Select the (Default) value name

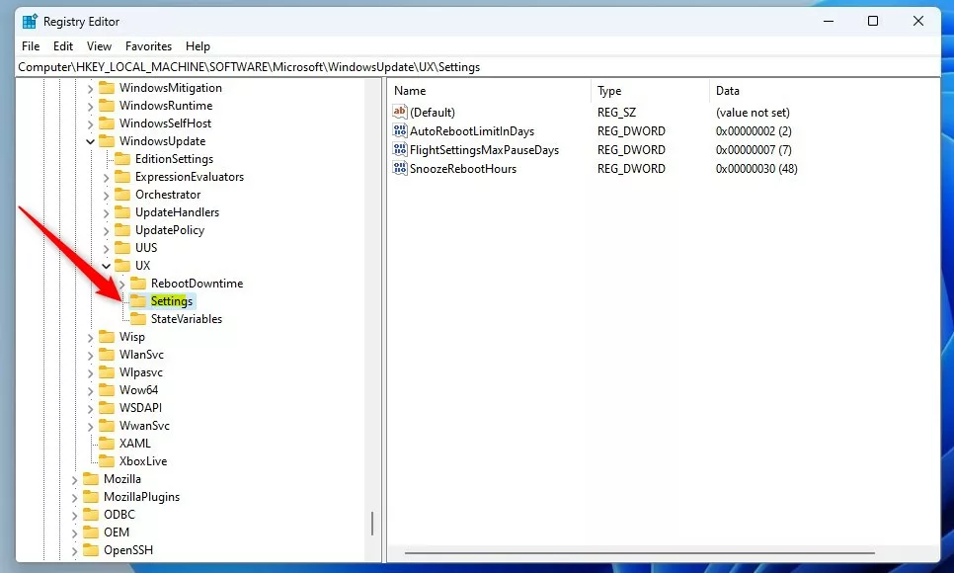pyautogui.click(x=432, y=112)
